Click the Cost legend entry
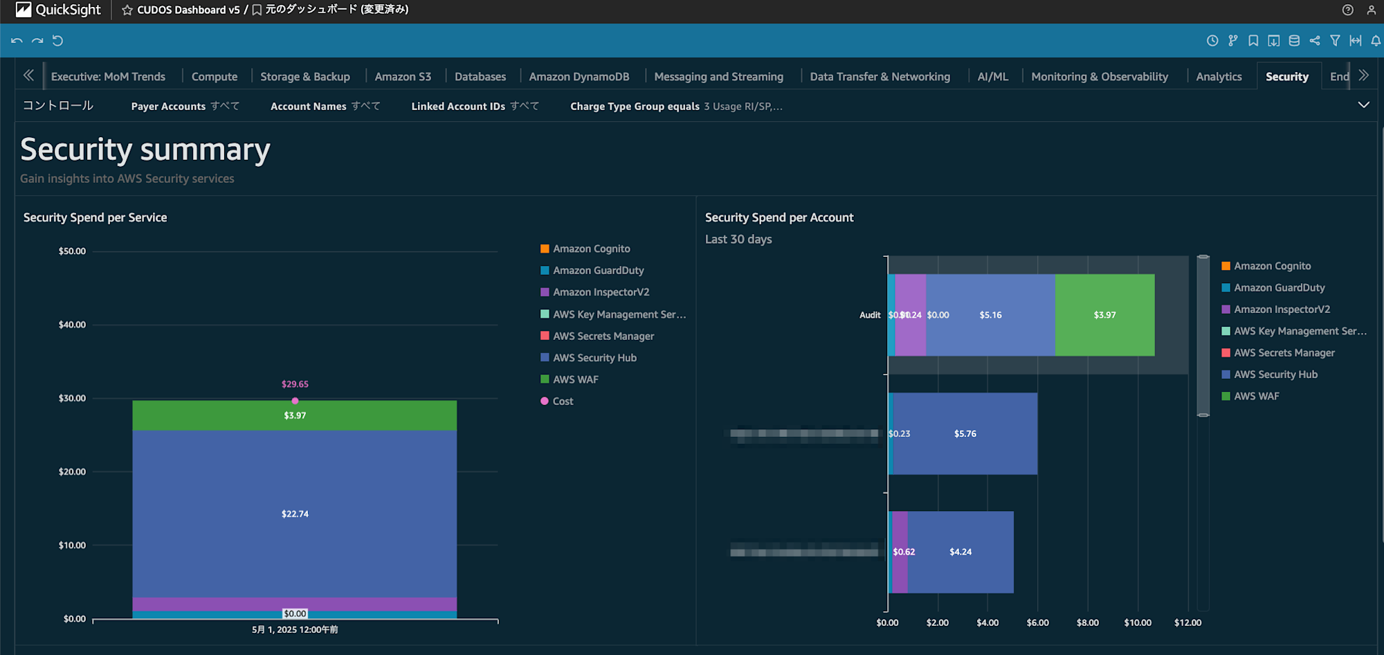The height and width of the screenshot is (655, 1384). pos(557,401)
